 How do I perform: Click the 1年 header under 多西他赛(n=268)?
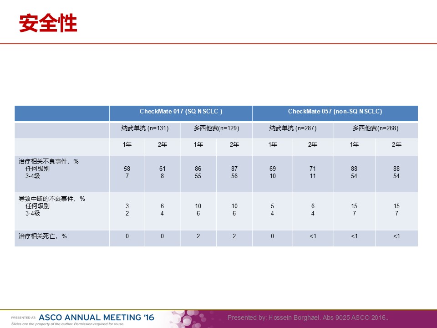pos(354,144)
